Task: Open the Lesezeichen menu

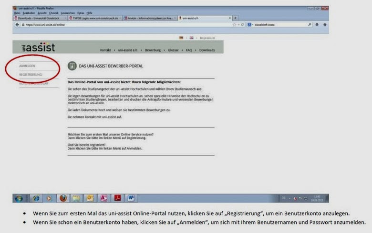Action: [68, 13]
